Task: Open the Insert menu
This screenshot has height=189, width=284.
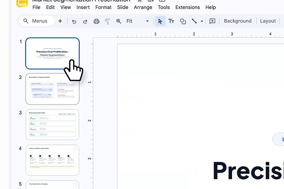Action: click(x=83, y=7)
